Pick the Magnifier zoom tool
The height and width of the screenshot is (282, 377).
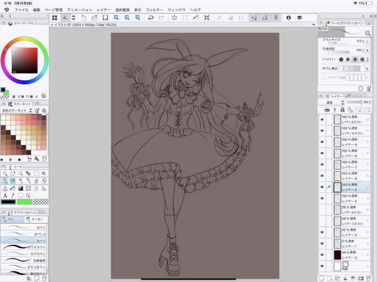[5, 173]
